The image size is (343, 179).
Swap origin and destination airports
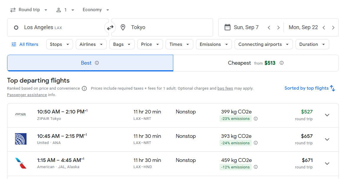click(110, 28)
